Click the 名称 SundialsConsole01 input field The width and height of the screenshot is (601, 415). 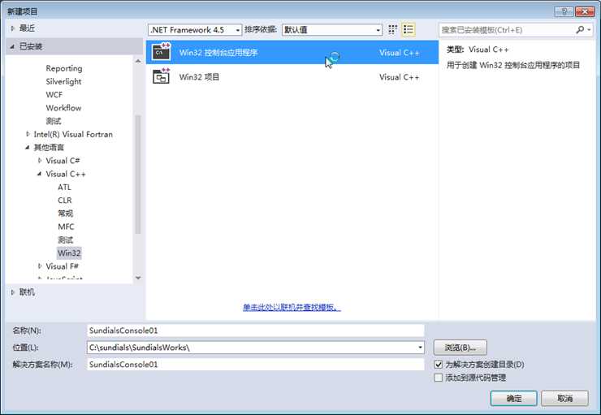(256, 331)
